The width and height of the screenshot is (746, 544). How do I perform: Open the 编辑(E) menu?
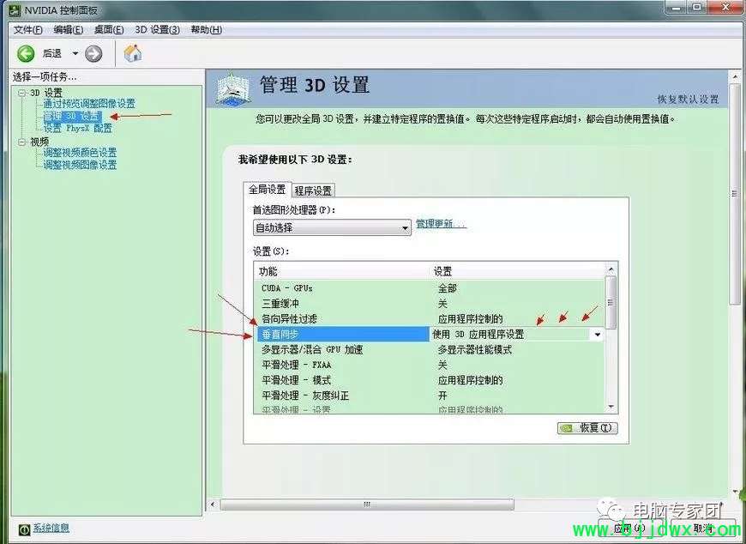[68, 29]
